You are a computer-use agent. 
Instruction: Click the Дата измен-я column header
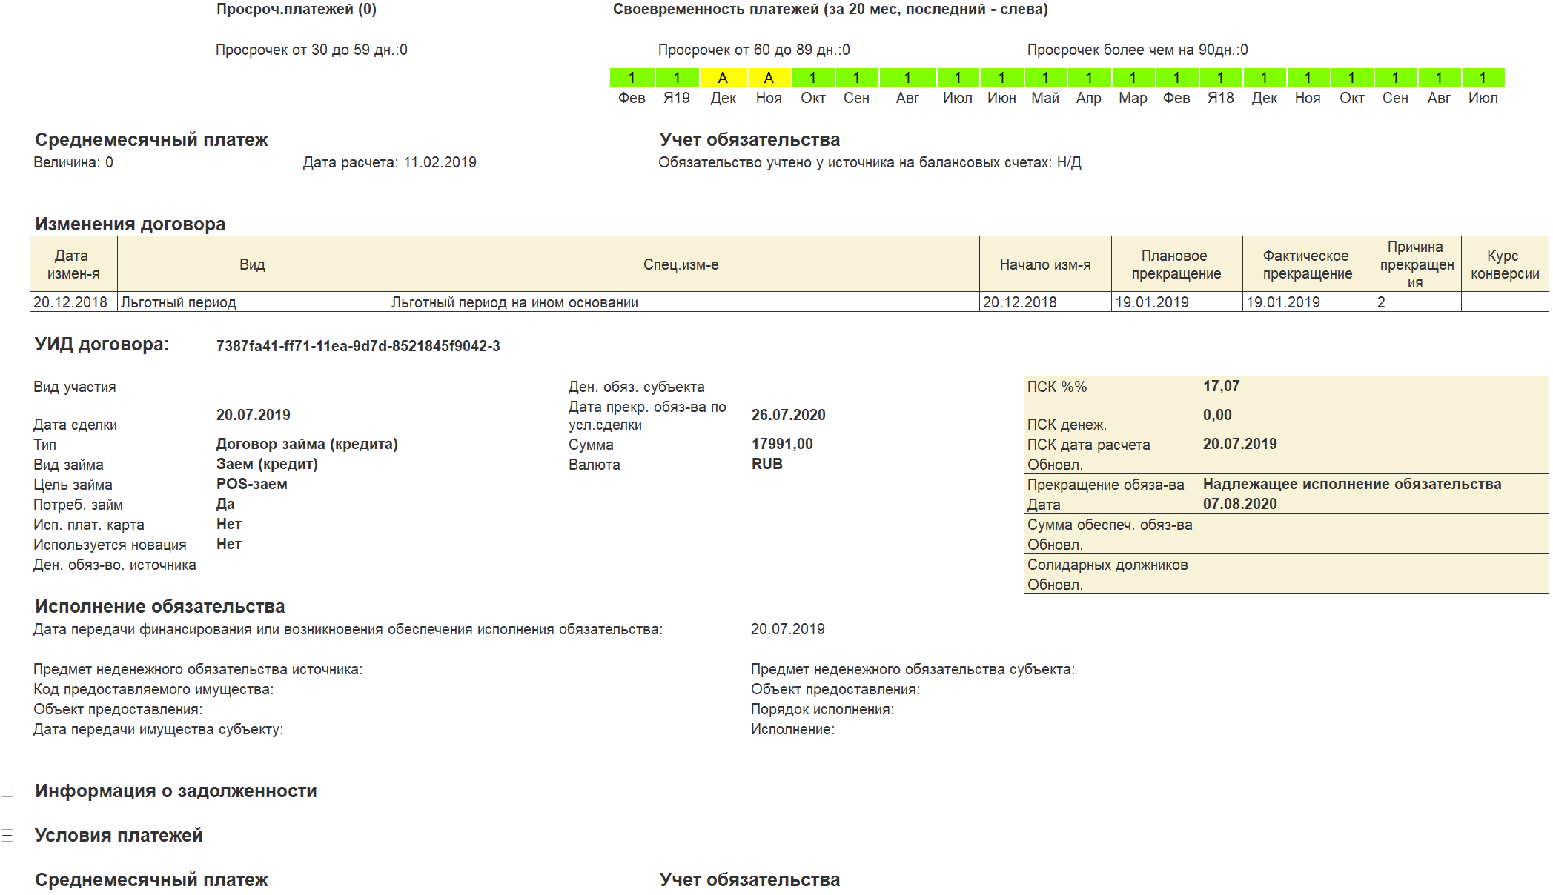[x=73, y=264]
